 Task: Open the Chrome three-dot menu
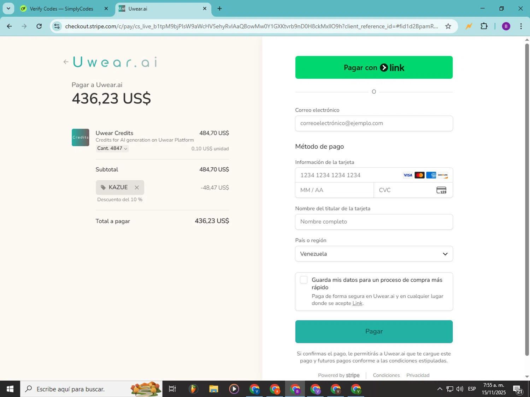pyautogui.click(x=521, y=26)
